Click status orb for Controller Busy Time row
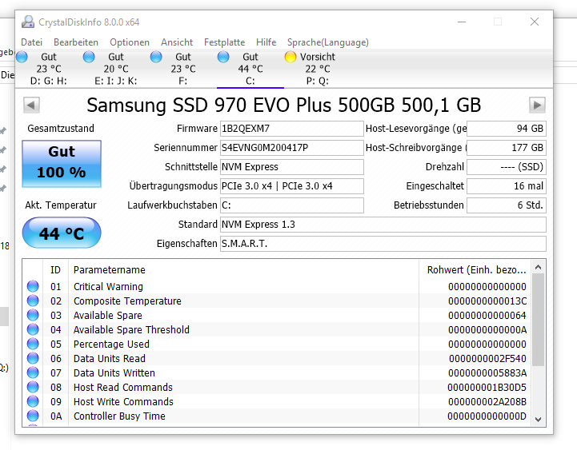Screen dimensions: 577x450 tap(33, 416)
